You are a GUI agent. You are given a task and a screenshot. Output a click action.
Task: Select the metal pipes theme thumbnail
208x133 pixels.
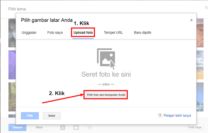[12, 33]
